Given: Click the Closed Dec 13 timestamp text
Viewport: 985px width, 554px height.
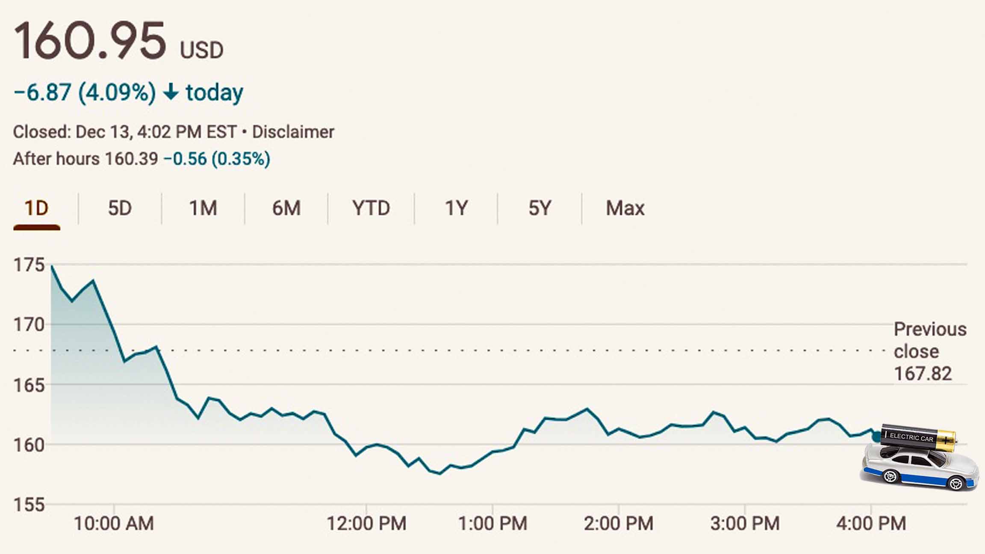Looking at the screenshot, I should tap(124, 132).
